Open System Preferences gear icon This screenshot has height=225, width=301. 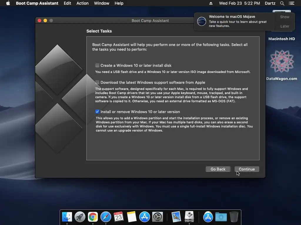(x=158, y=217)
